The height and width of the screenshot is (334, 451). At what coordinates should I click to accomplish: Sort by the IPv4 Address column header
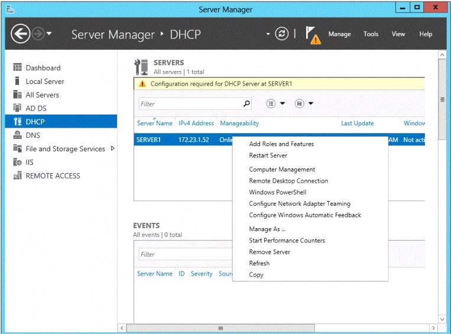click(x=196, y=124)
